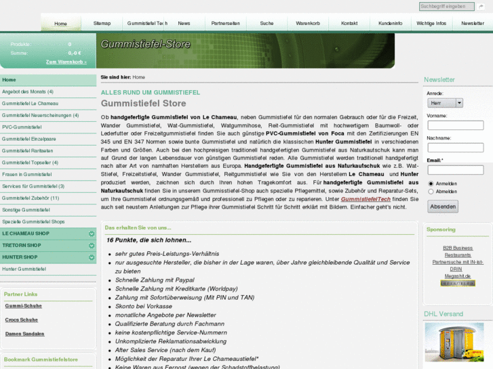Open Wichtige Infos tab
Screen dimensions: 493x369
tap(431, 23)
